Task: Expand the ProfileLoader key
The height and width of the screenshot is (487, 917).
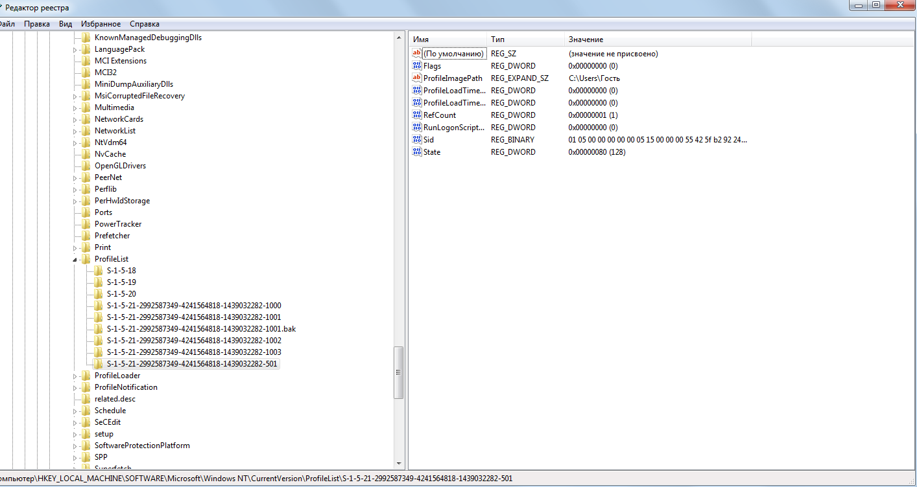Action: [75, 376]
